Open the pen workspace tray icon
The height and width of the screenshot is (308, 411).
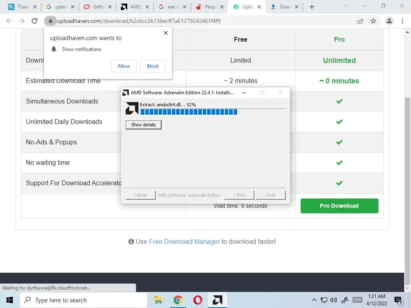click(345, 300)
